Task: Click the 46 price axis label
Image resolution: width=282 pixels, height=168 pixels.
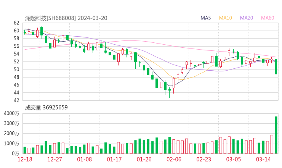Action: pyautogui.click(x=16, y=85)
